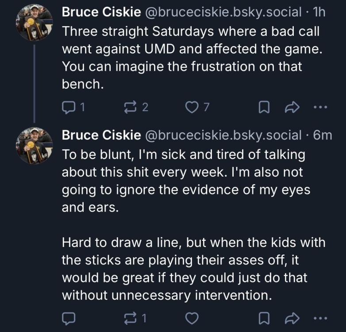346x332 pixels.
Task: Click the avatar on the second post
Action: click(34, 146)
